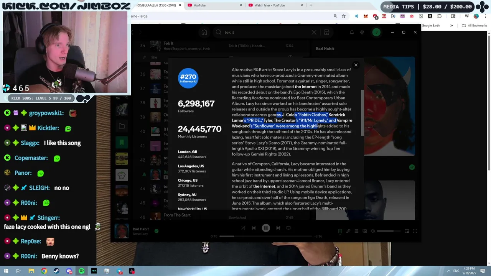Click 'From The Start' track row

[x=222, y=216]
